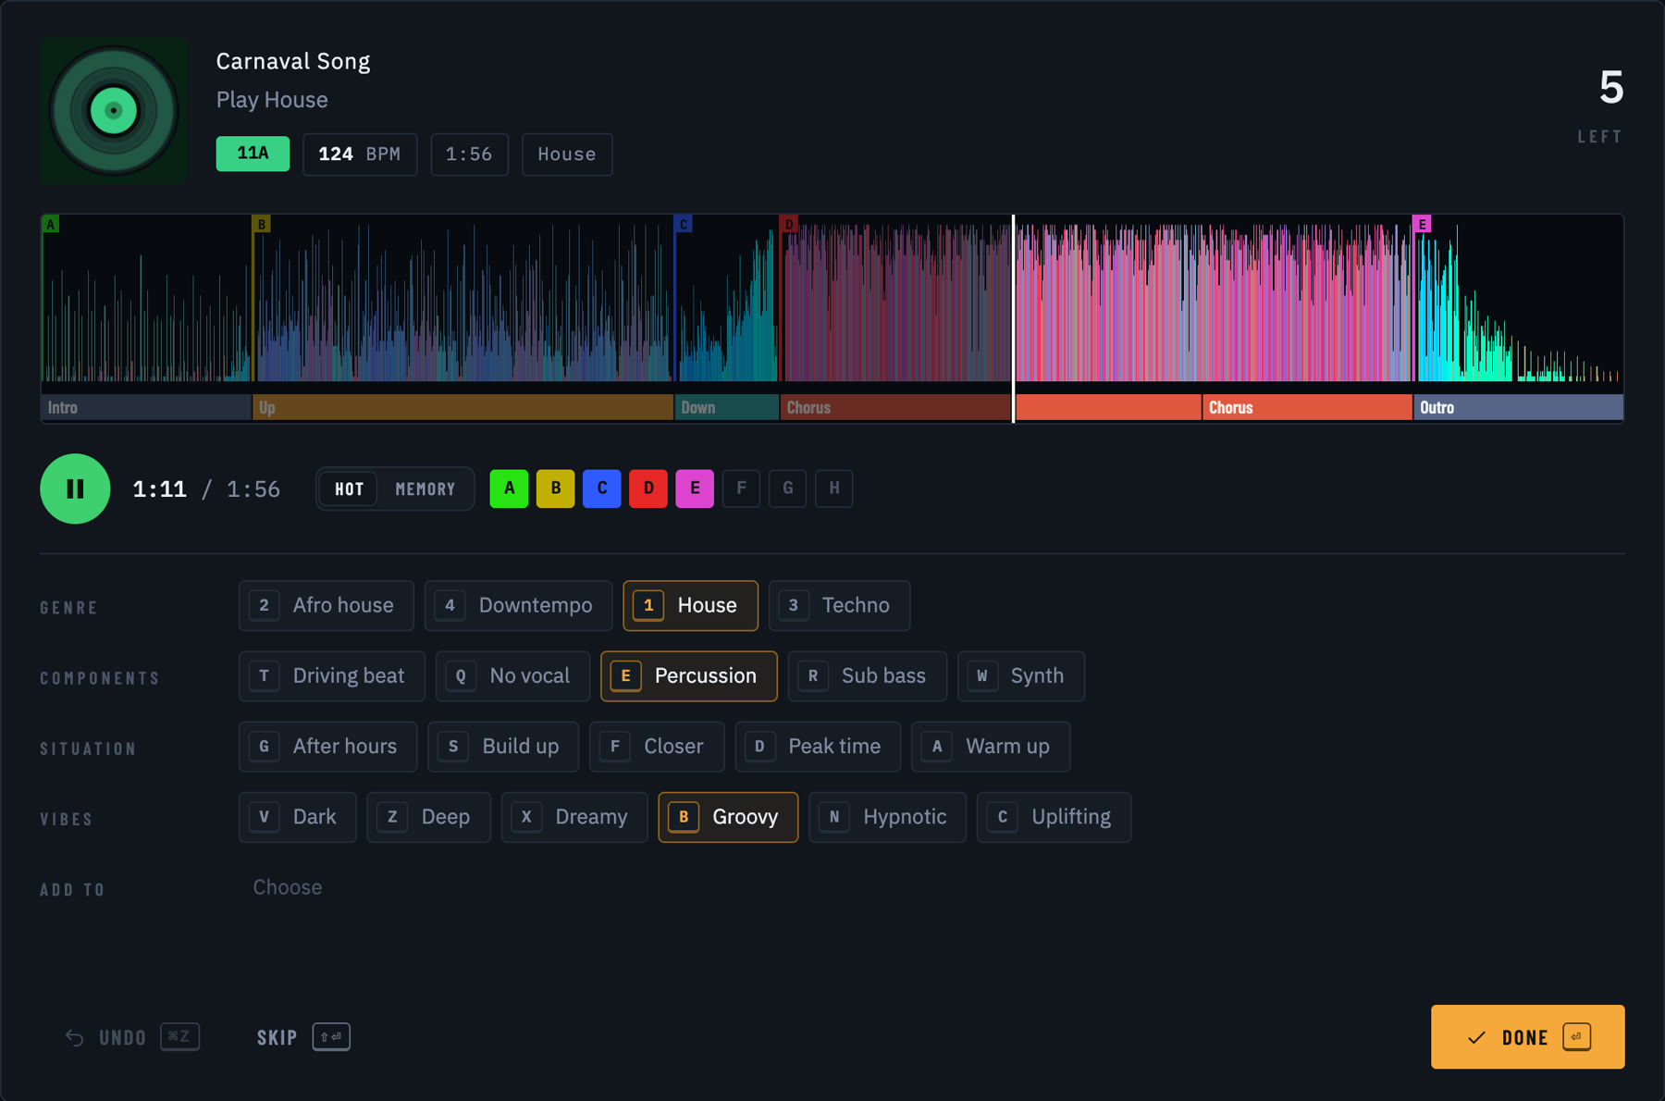
Task: Set empty hot cue slot G
Action: tap(788, 489)
